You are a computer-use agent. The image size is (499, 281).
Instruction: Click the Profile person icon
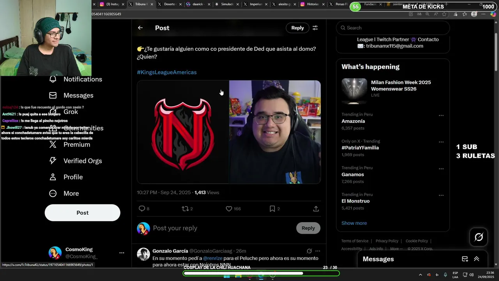pos(53,177)
